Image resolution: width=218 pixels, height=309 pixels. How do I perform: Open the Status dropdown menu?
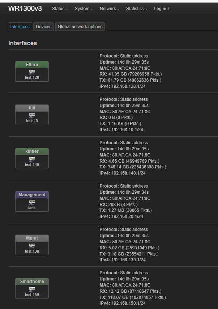coord(60,9)
